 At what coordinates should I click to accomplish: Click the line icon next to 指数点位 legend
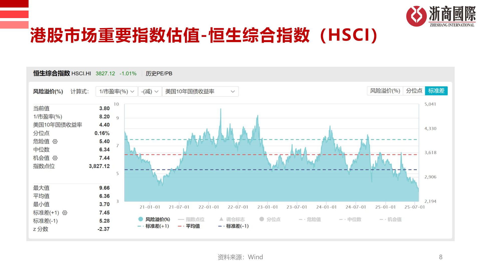[181, 219]
